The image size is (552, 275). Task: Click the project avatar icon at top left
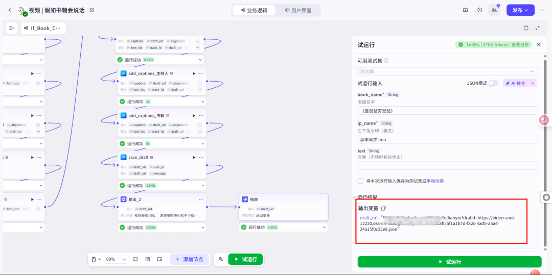tap(23, 11)
